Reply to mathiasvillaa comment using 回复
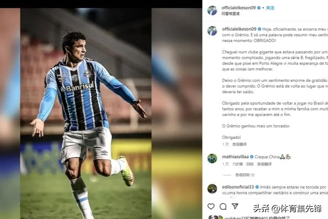 click(x=250, y=164)
